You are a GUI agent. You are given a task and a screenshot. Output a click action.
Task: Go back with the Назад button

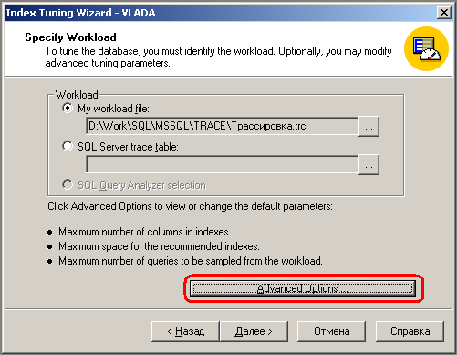pyautogui.click(x=185, y=331)
